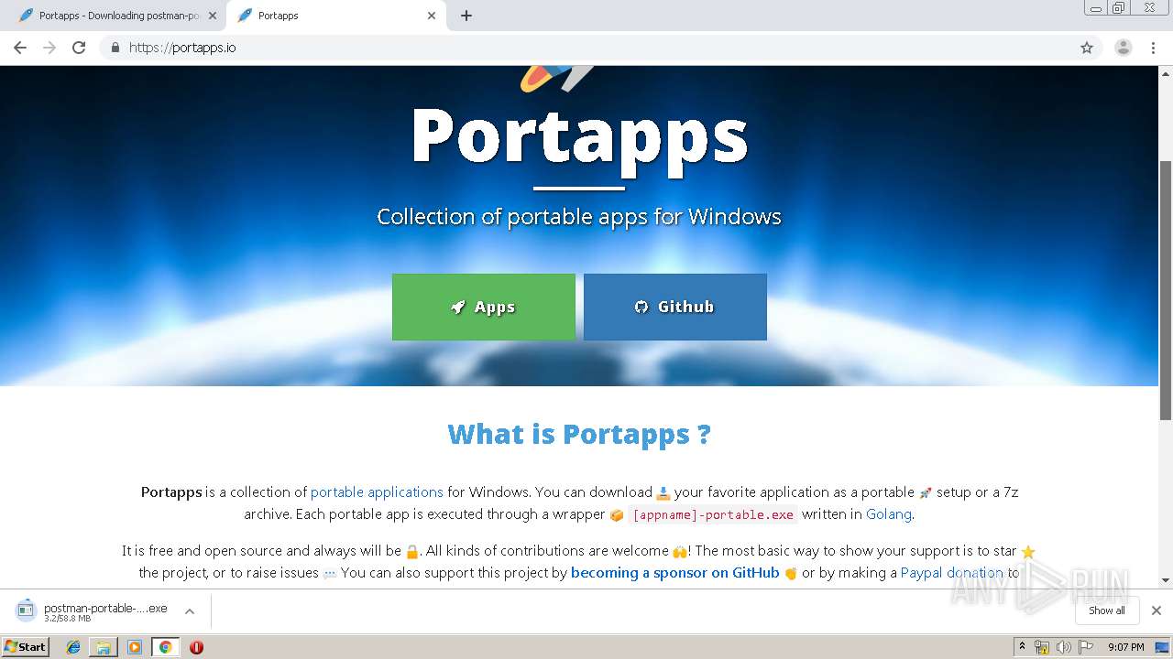Click the What is Portapps ? heading
This screenshot has width=1173, height=659.
click(x=579, y=434)
